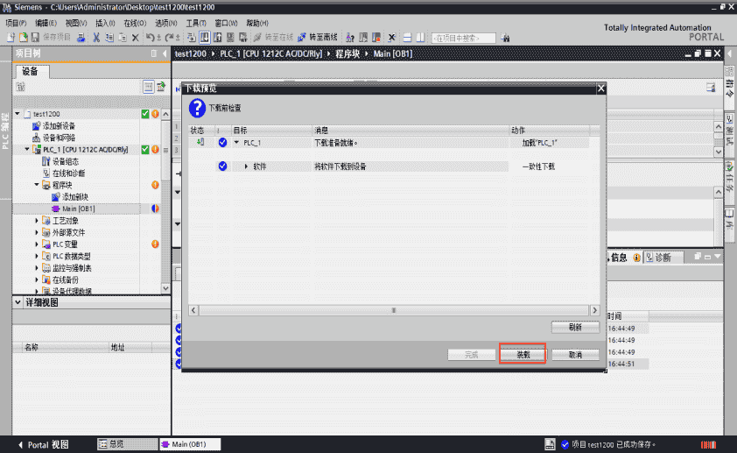Expand the PLC 变量 tree node
737x453 pixels.
37,244
